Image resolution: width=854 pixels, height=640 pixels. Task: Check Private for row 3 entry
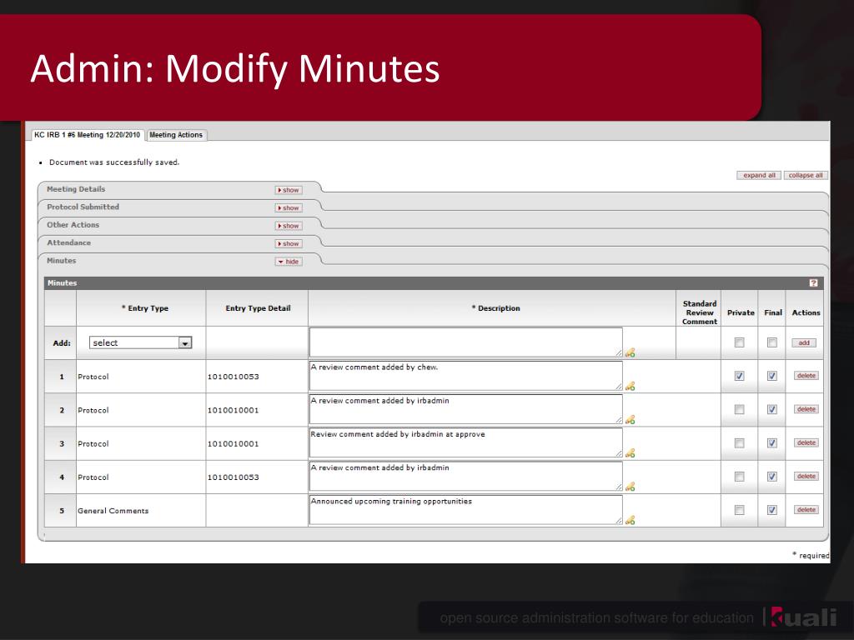pyautogui.click(x=739, y=443)
